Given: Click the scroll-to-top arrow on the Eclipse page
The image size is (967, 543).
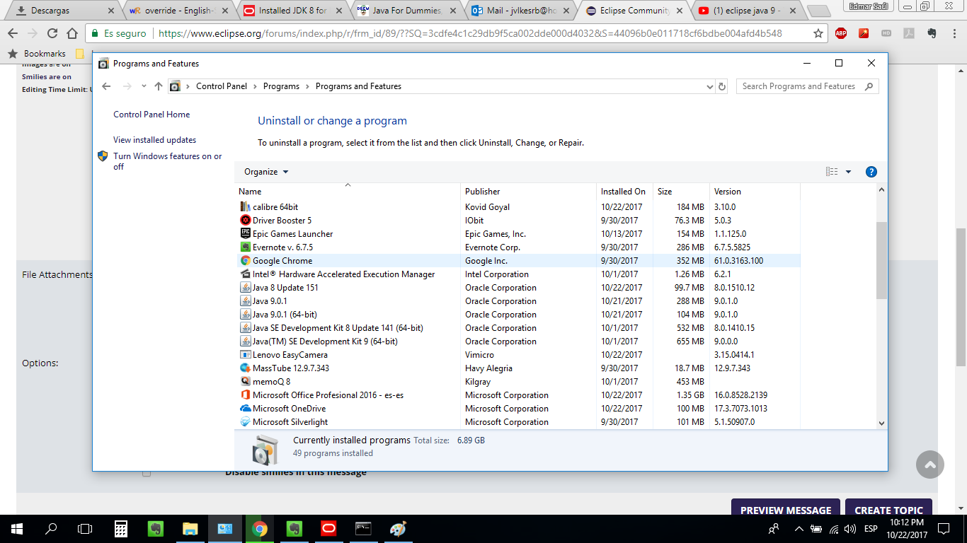Looking at the screenshot, I should click(930, 465).
